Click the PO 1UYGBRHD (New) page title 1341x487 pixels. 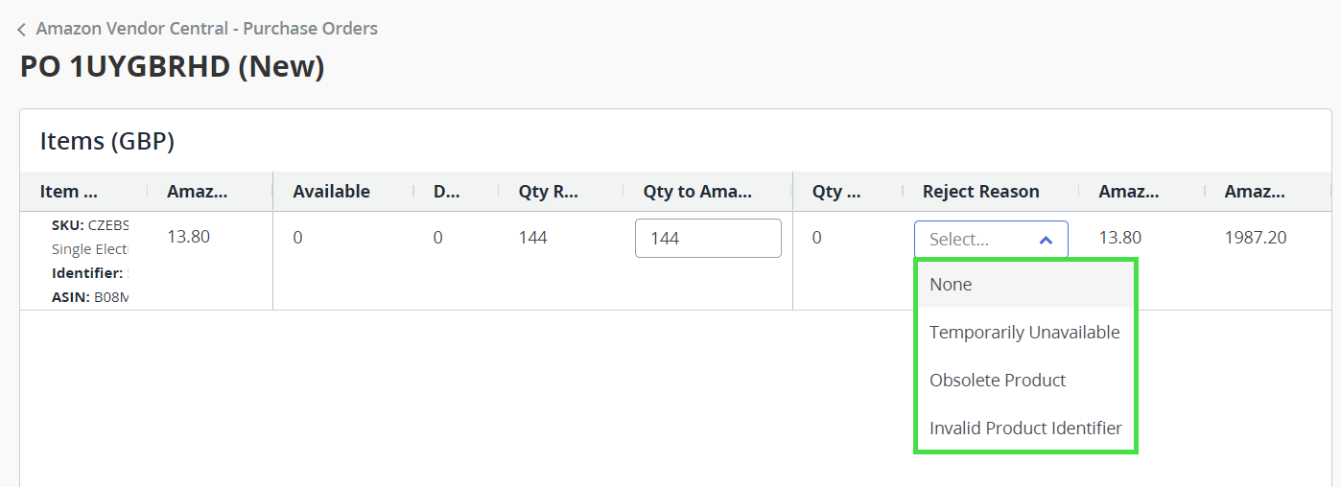[x=173, y=67]
